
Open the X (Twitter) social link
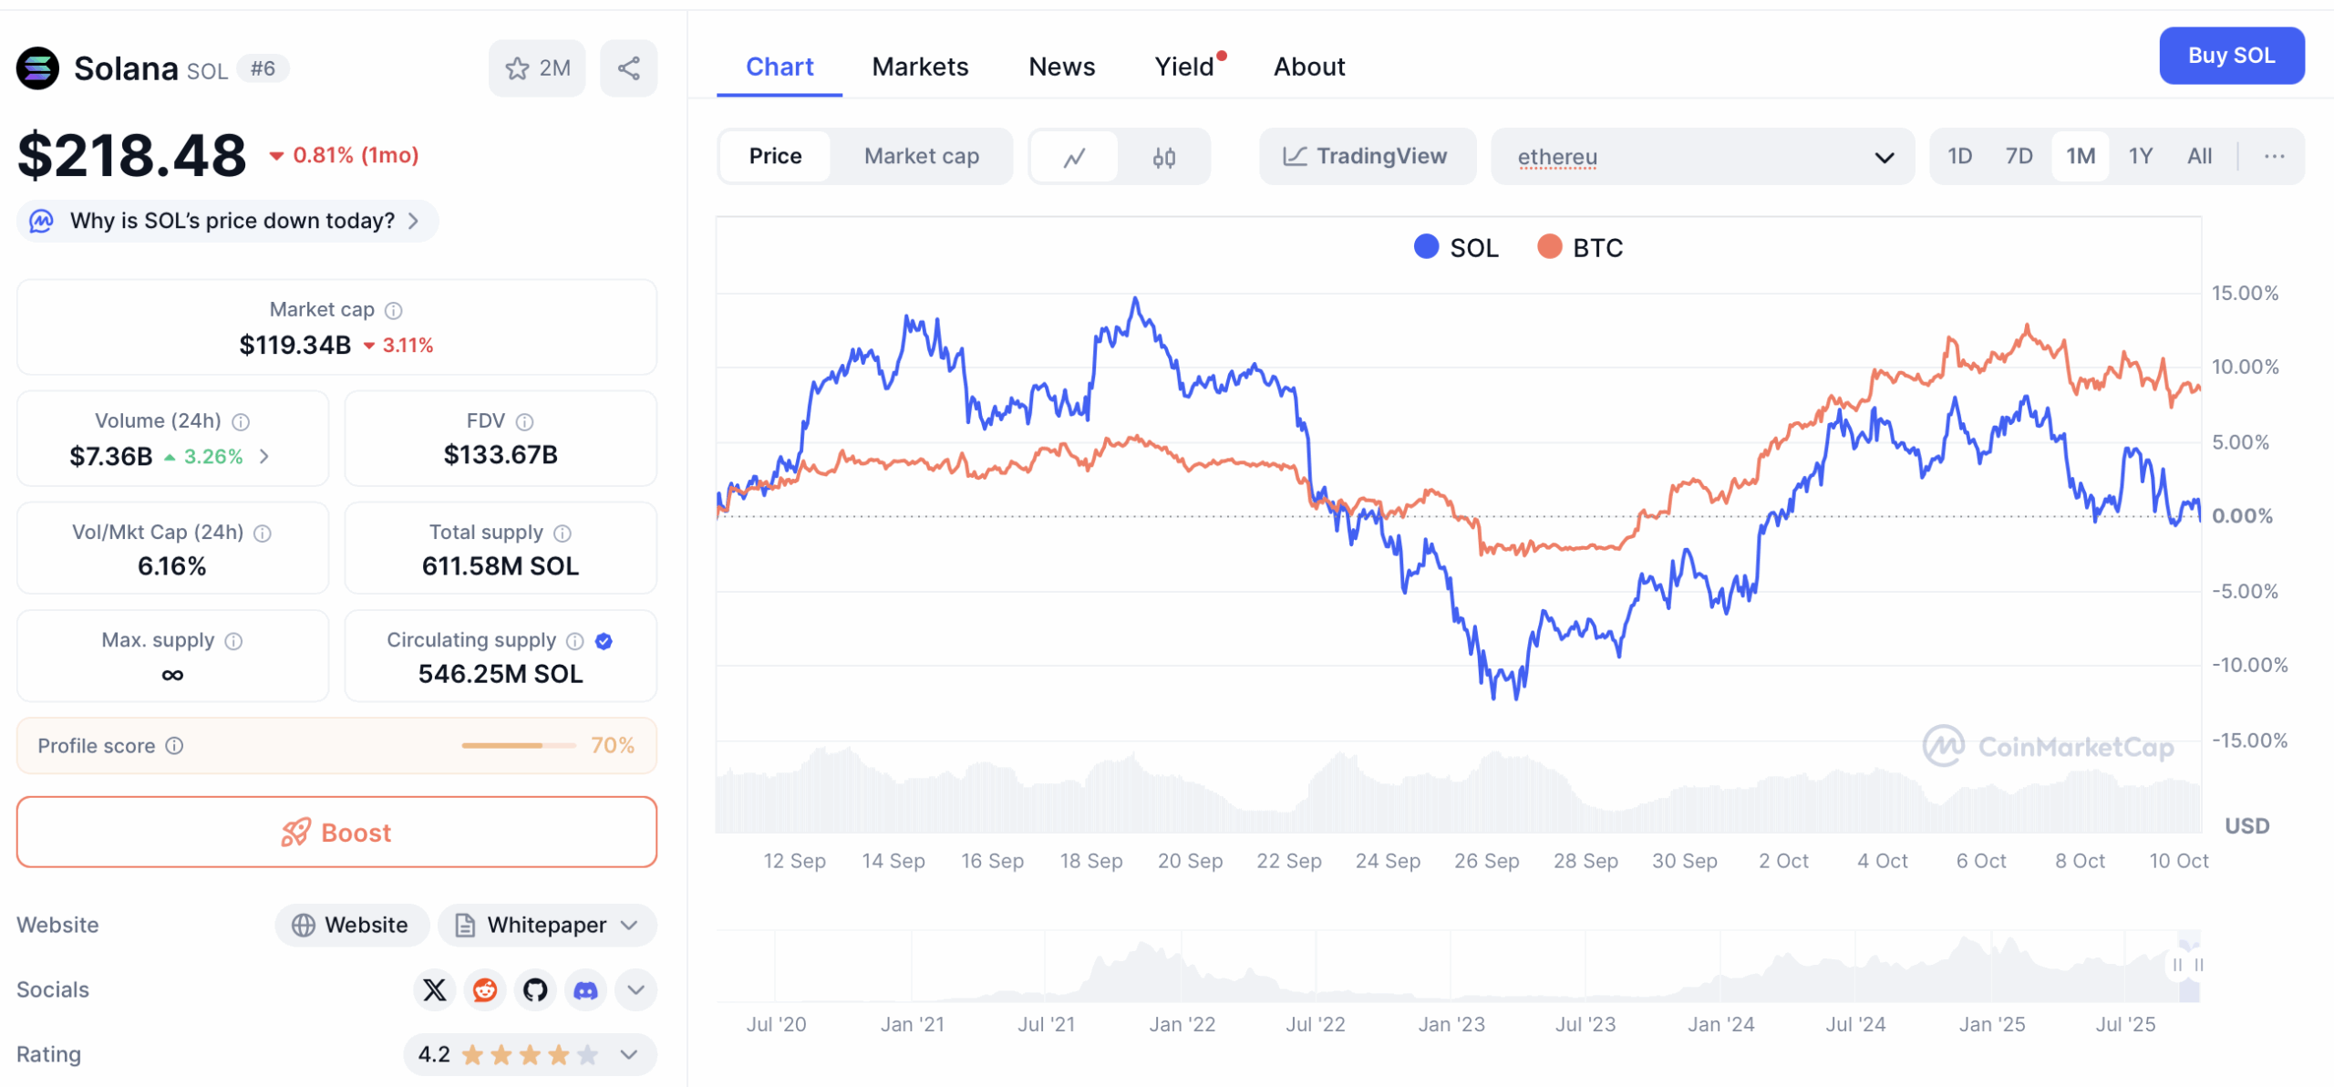click(x=435, y=989)
